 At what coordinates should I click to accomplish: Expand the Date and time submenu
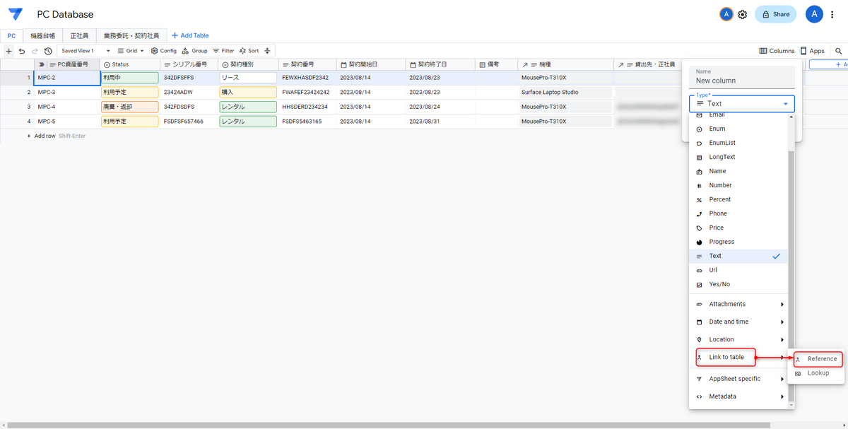[739, 322]
